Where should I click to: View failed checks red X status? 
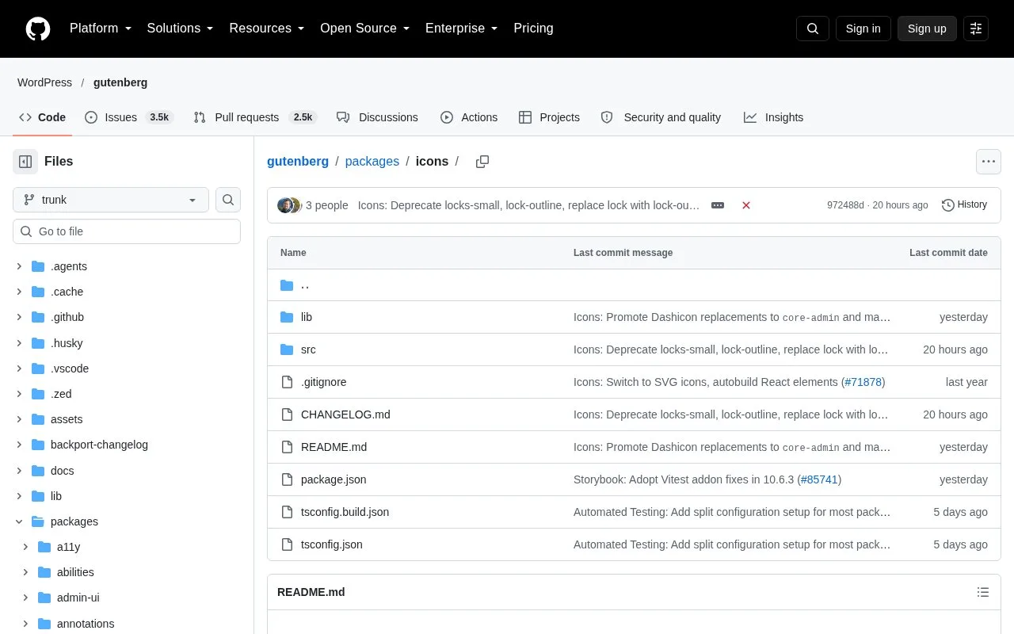coord(746,205)
